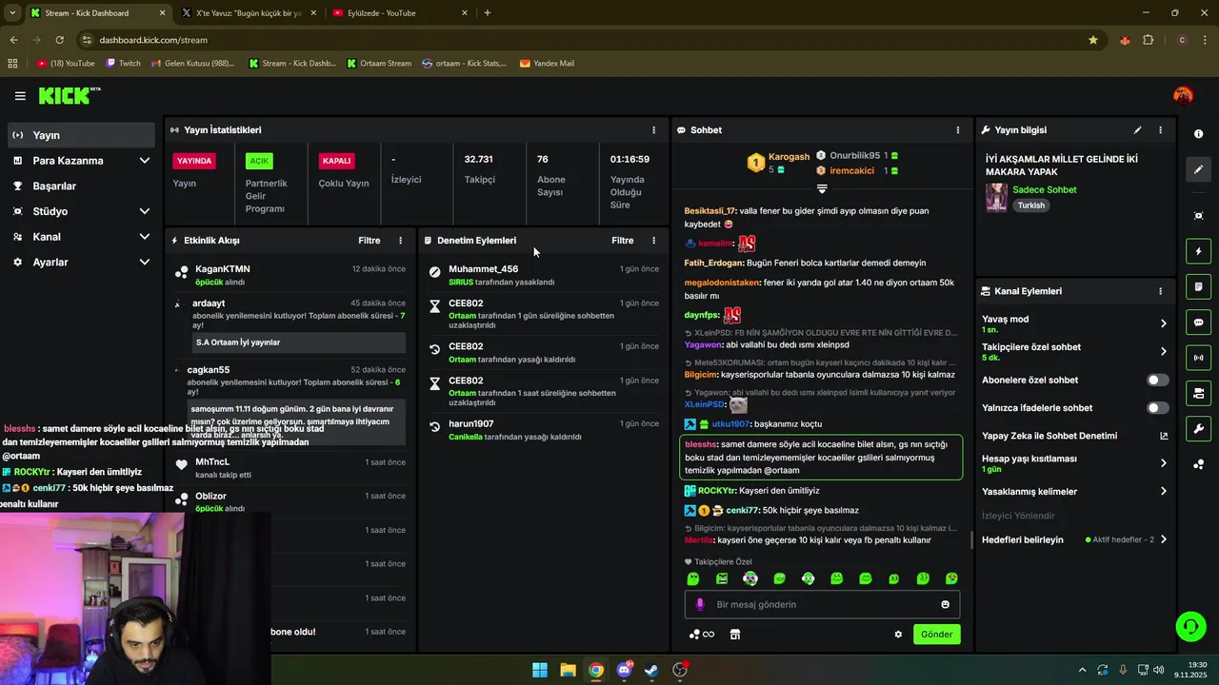Click the Turkish language tag
Image resolution: width=1219 pixels, height=685 pixels.
point(1031,205)
